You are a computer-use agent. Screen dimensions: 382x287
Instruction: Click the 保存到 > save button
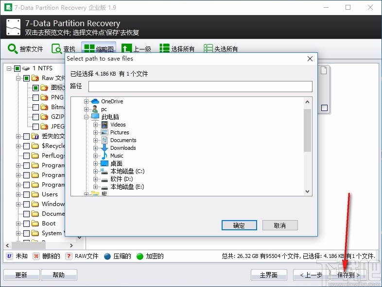(348, 275)
